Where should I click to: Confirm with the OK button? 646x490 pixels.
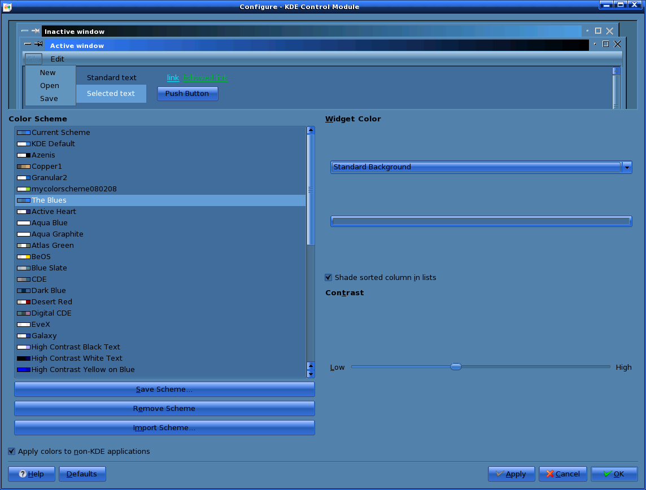[614, 474]
